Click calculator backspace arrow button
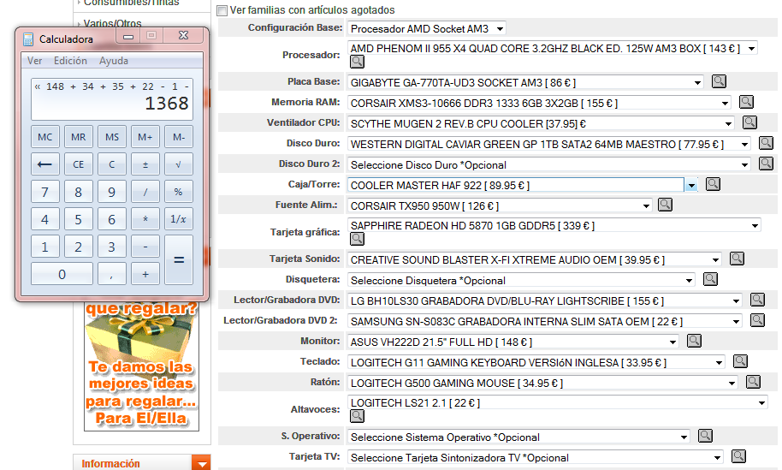The height and width of the screenshot is (470, 782). coord(44,164)
